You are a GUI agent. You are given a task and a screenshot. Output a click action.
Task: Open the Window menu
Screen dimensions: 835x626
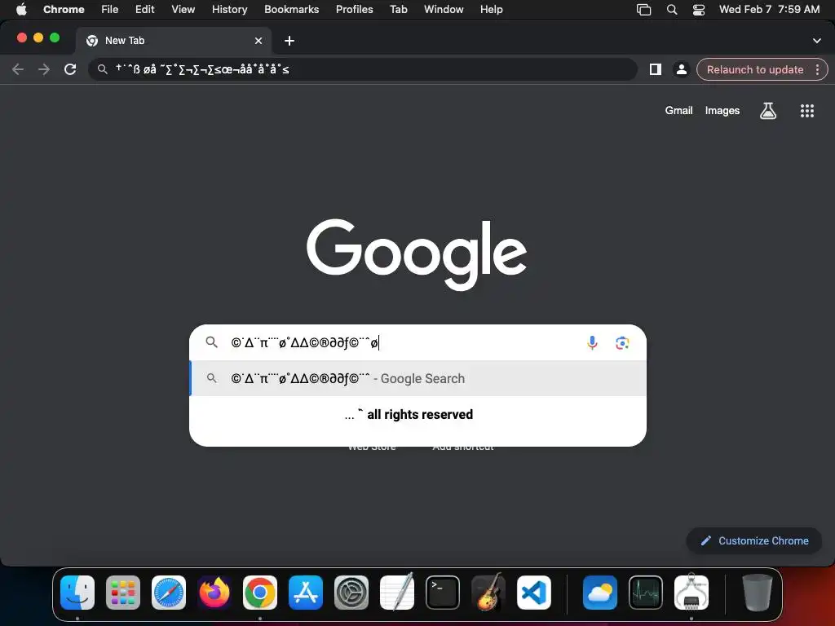click(x=444, y=9)
